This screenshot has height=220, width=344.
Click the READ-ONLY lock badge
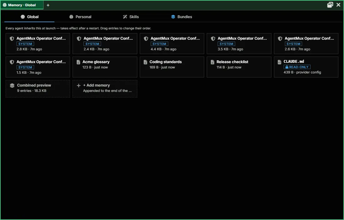click(297, 67)
